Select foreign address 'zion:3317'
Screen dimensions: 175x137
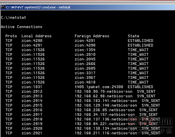pos(85,73)
